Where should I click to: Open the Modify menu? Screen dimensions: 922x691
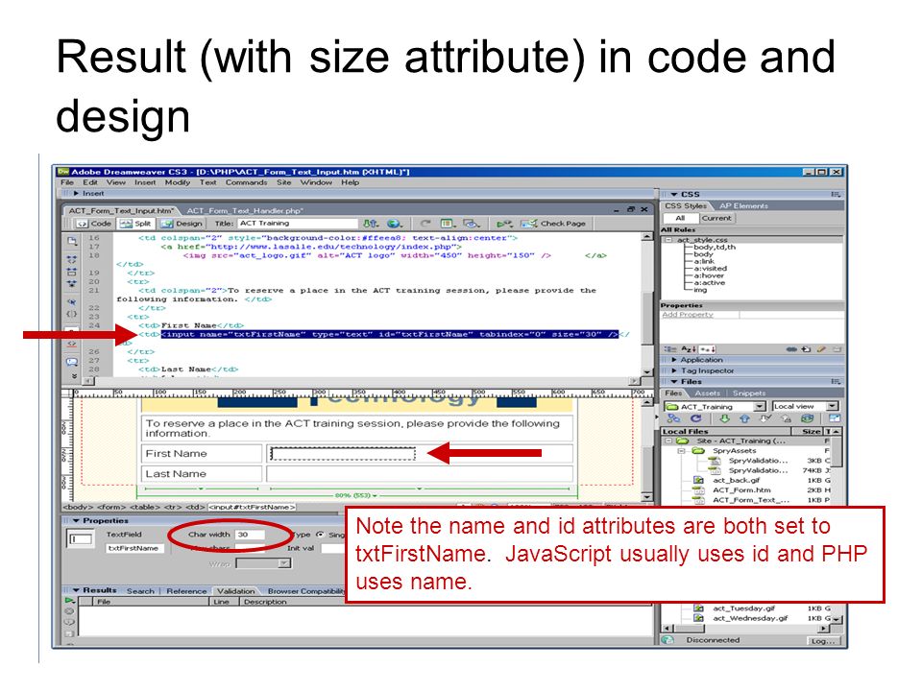pyautogui.click(x=177, y=182)
